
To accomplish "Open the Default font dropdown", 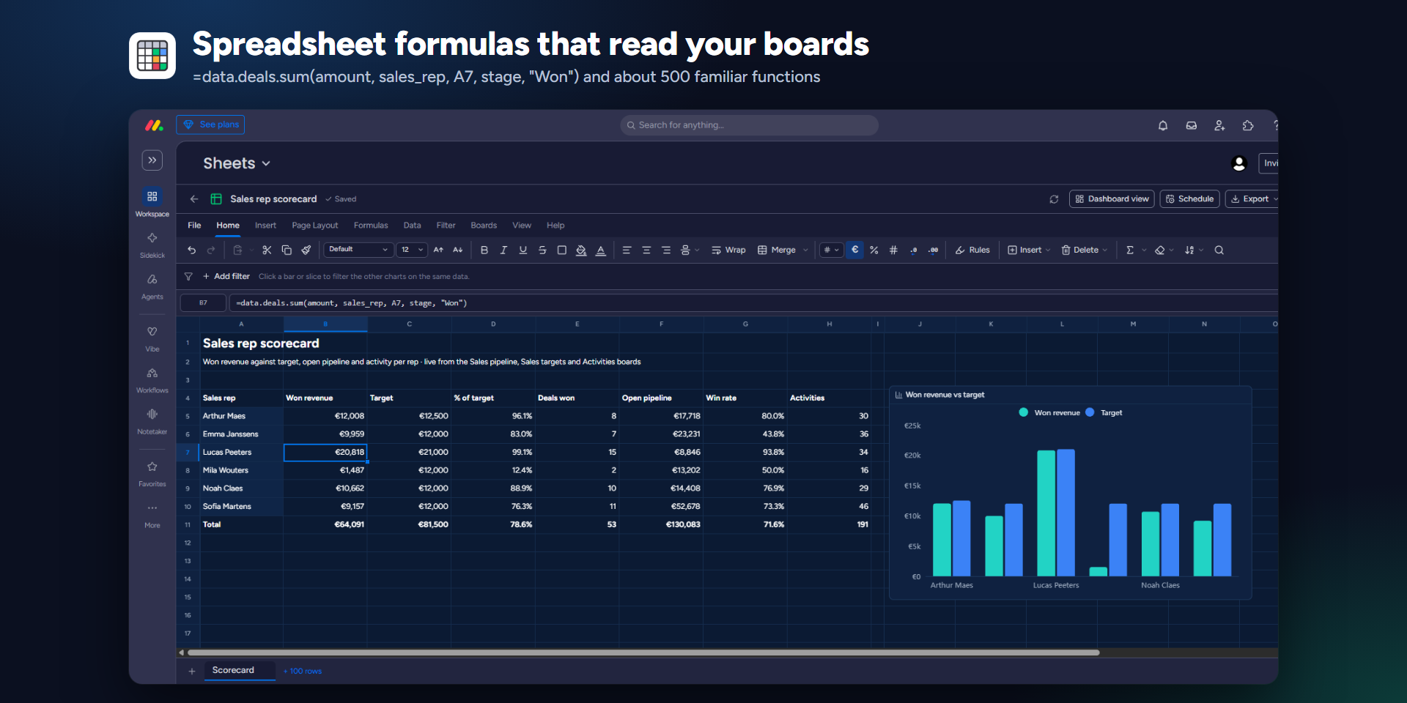I will (358, 250).
